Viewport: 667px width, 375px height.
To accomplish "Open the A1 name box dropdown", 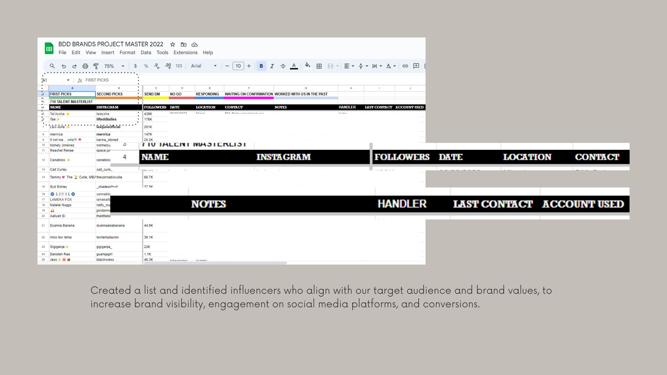I will [x=68, y=80].
